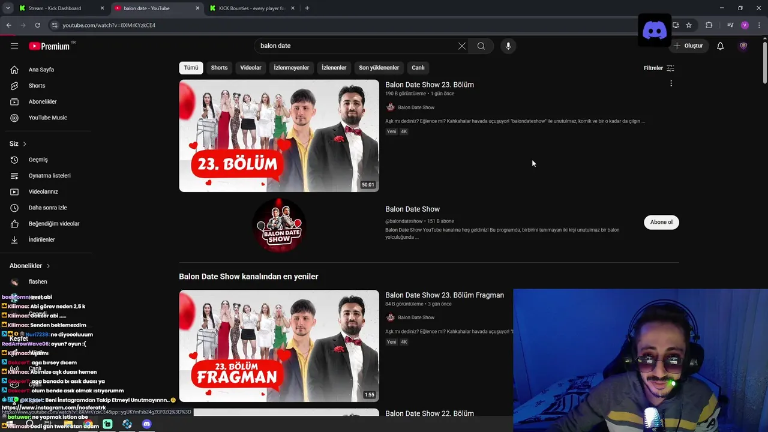Viewport: 768px width, 432px height.
Task: Click the 23. Bölüm video thumbnail
Action: click(x=279, y=136)
